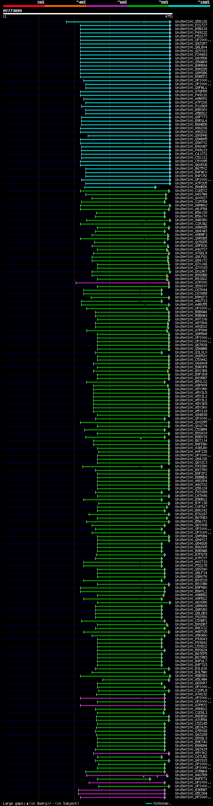Click the purple alignment bar for UniRef100_A7P0V0
The image size is (213, 806).
123,283
